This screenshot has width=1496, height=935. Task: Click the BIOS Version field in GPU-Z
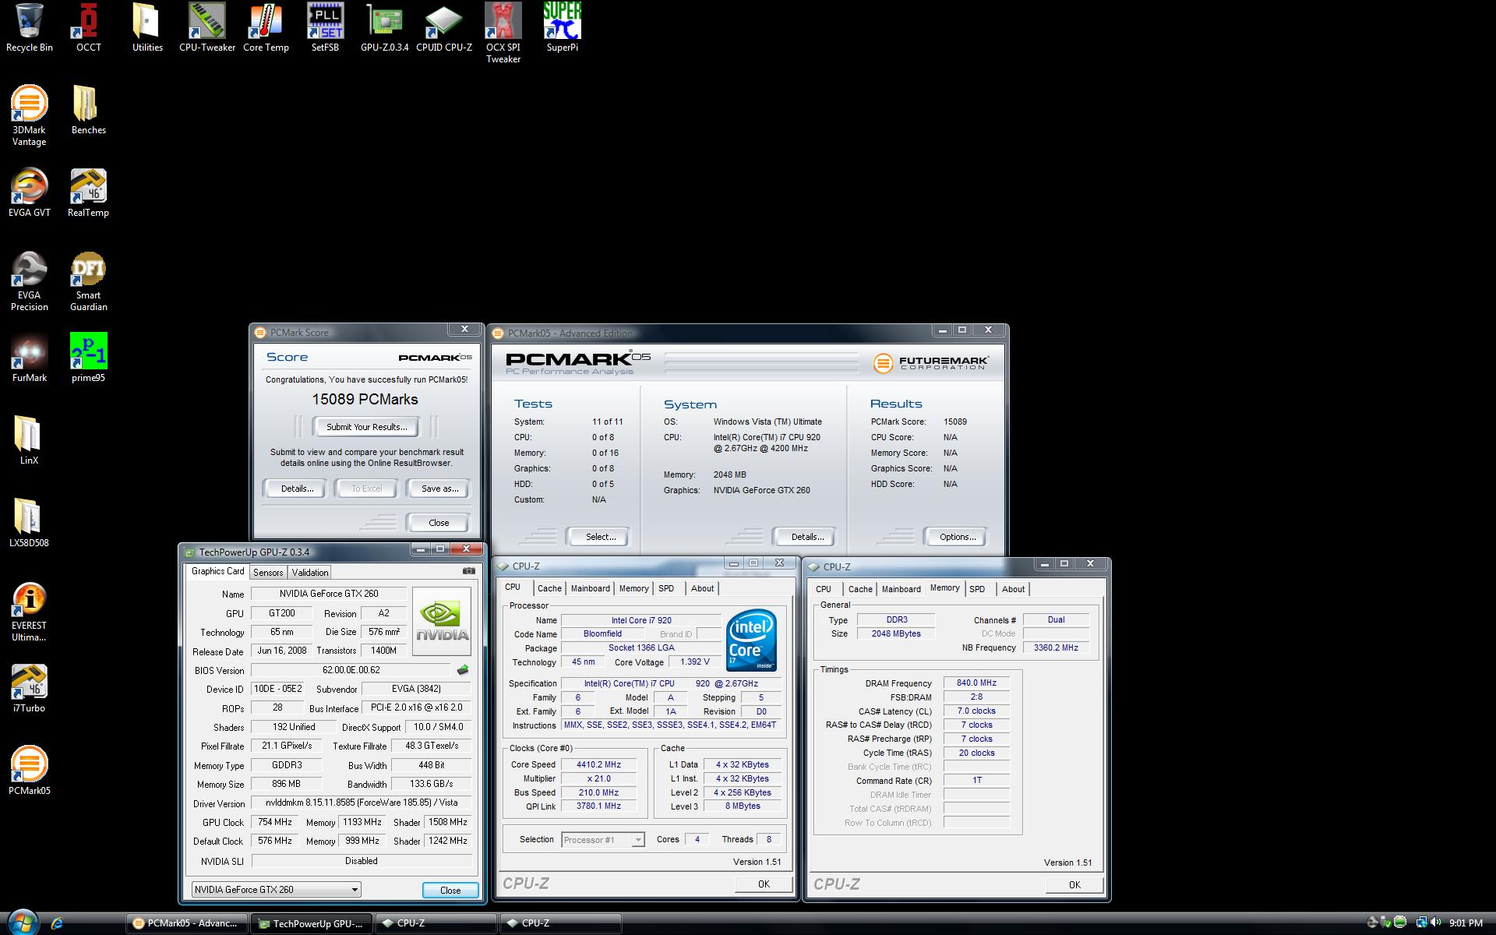point(351,670)
